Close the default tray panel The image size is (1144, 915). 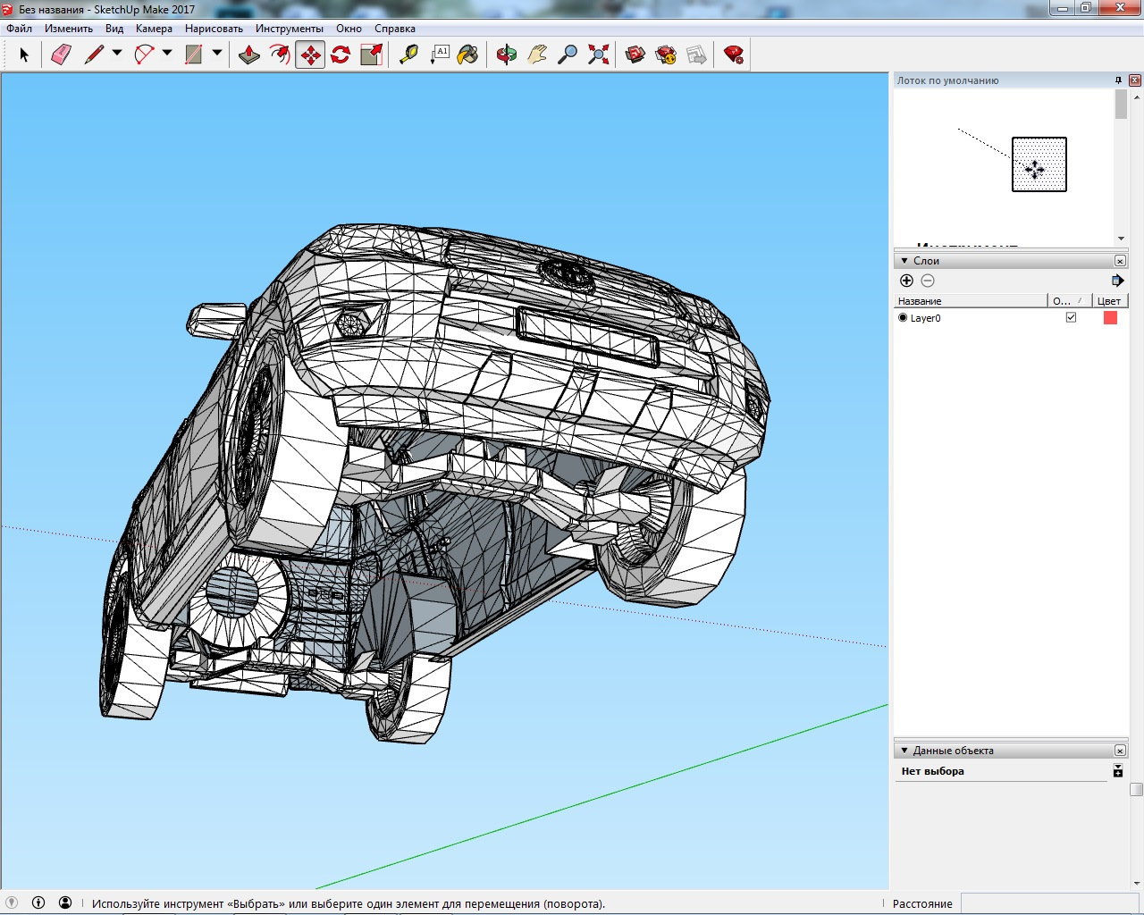(x=1135, y=80)
